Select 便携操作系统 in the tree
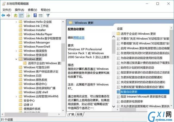Screen dimensions: 174x122 [x=32, y=109]
